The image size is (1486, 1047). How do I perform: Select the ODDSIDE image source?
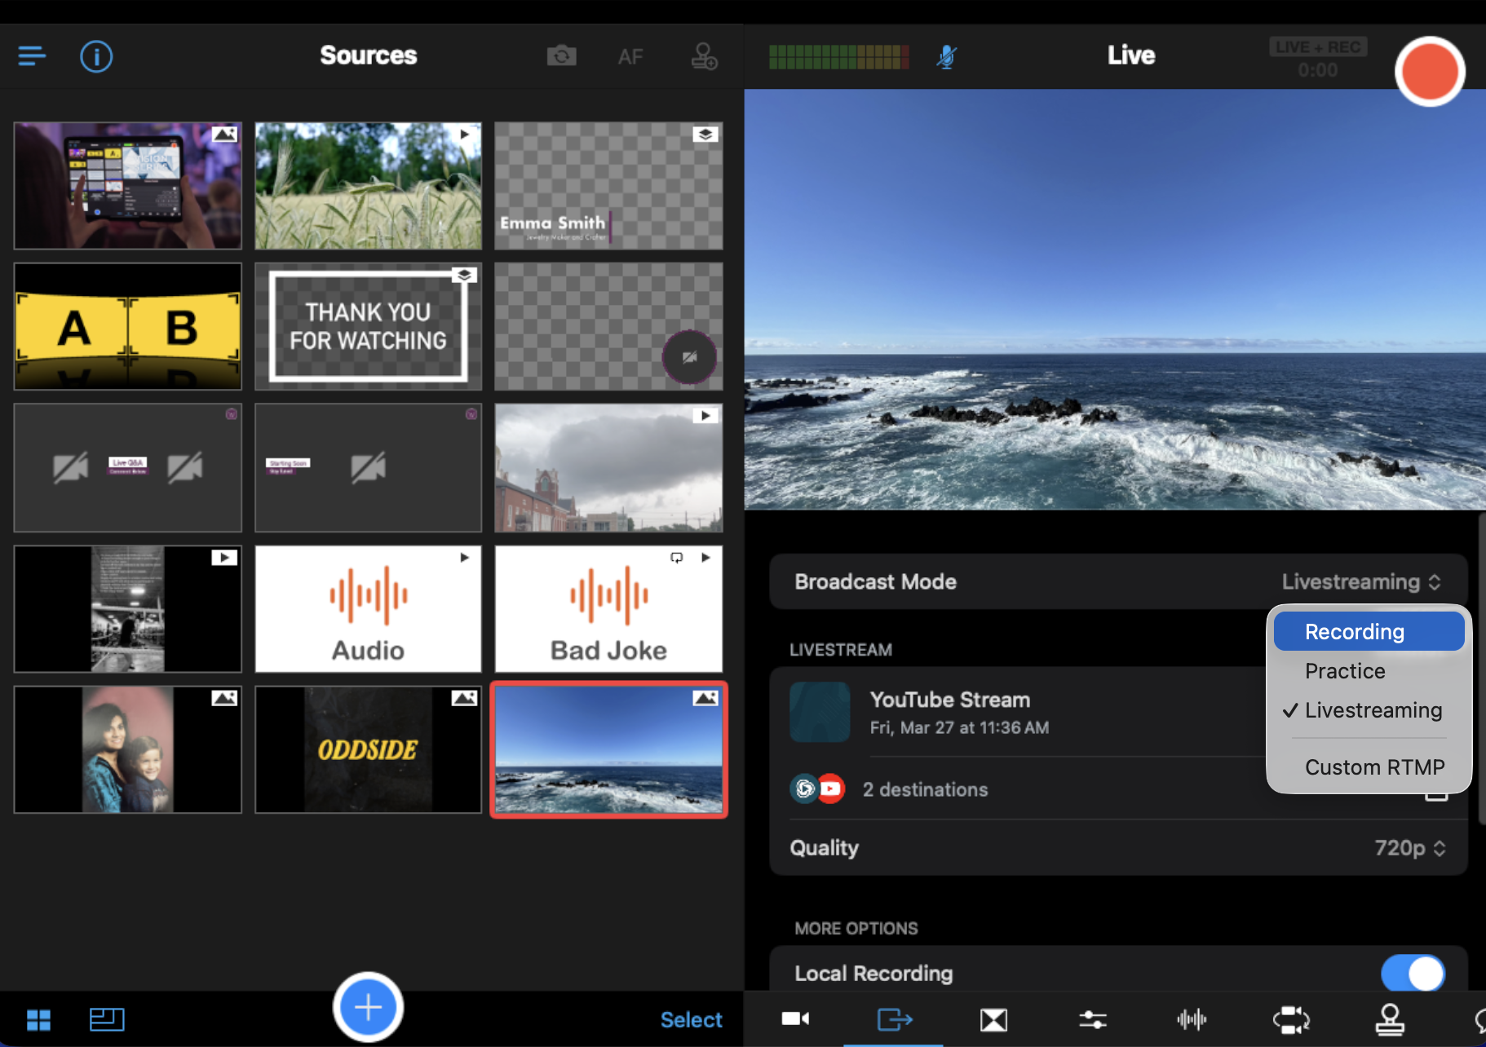point(368,749)
